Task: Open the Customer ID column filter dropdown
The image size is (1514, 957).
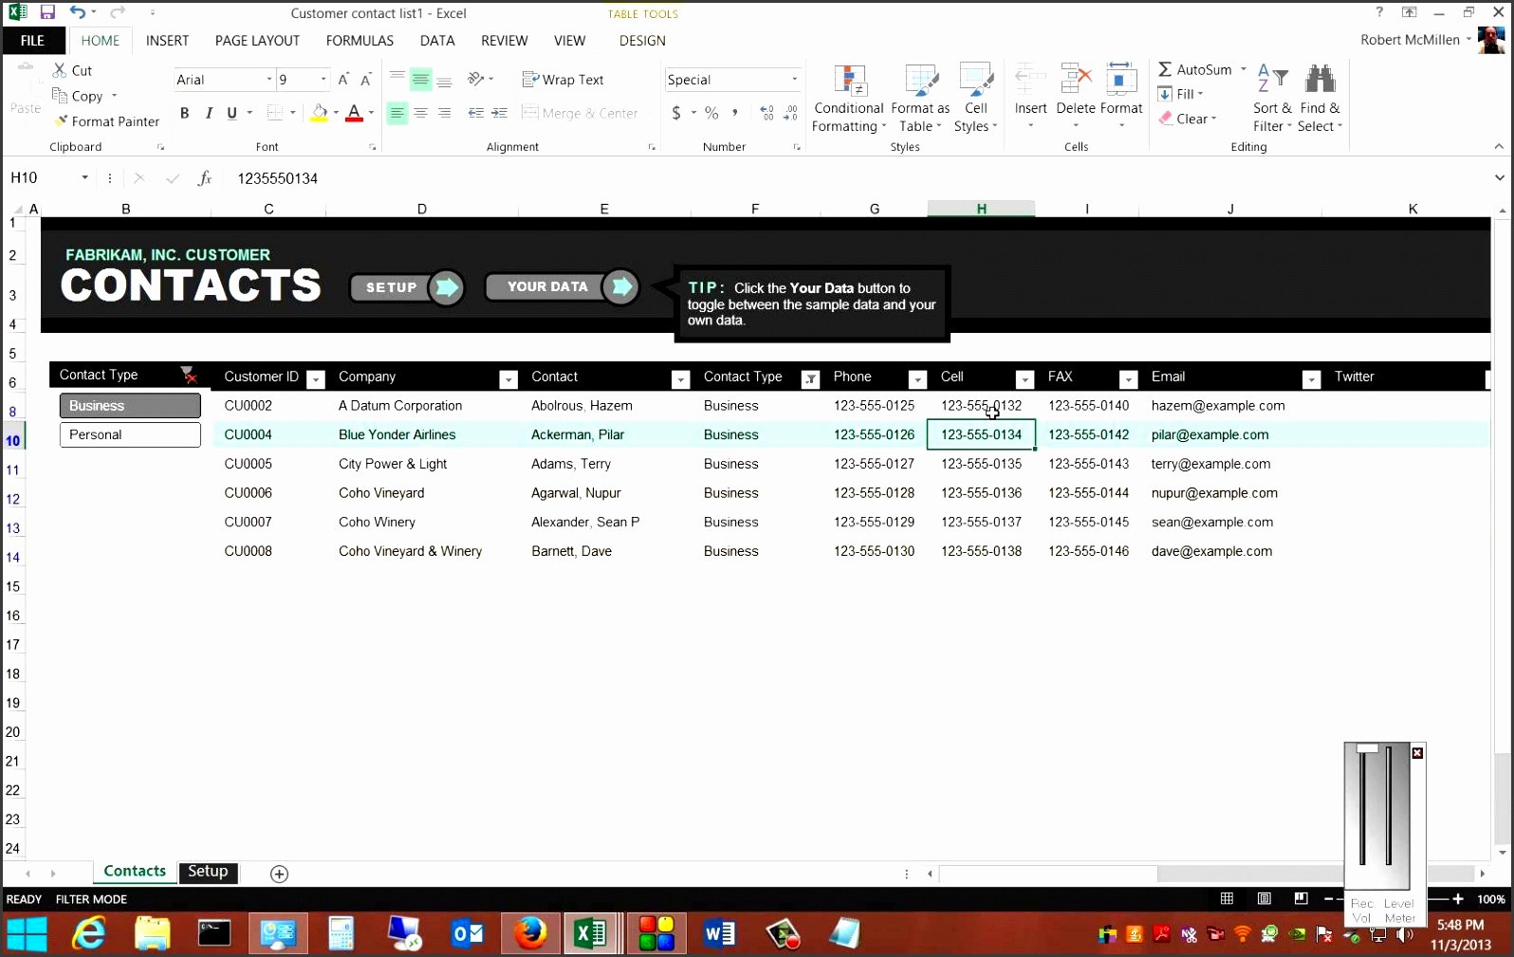Action: pyautogui.click(x=317, y=379)
